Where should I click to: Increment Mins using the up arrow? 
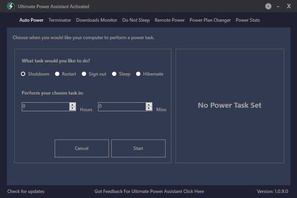pos(149,105)
